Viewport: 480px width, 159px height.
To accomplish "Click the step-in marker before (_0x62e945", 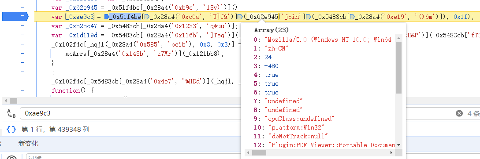I will [x=240, y=17].
